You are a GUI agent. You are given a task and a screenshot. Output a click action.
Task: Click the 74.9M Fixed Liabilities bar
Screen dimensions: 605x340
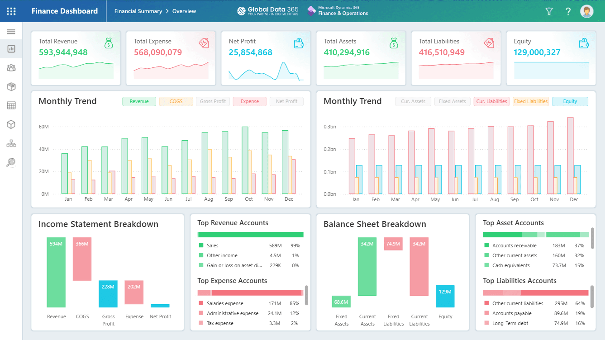(x=393, y=244)
